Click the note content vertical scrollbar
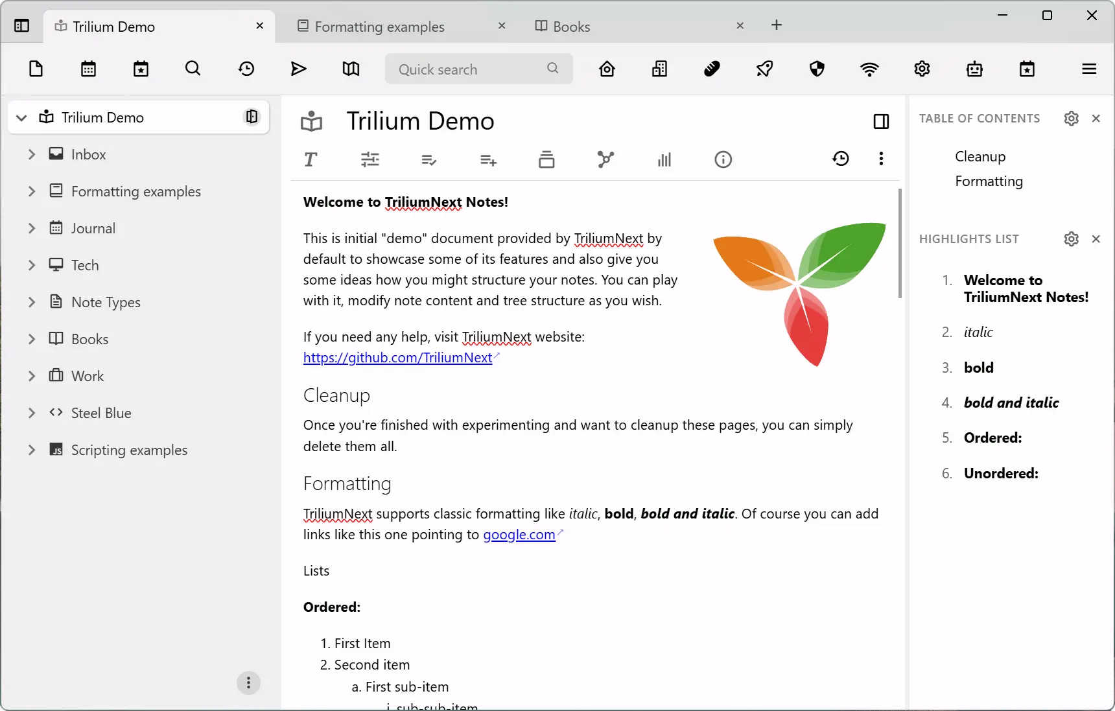1115x711 pixels. click(x=900, y=243)
